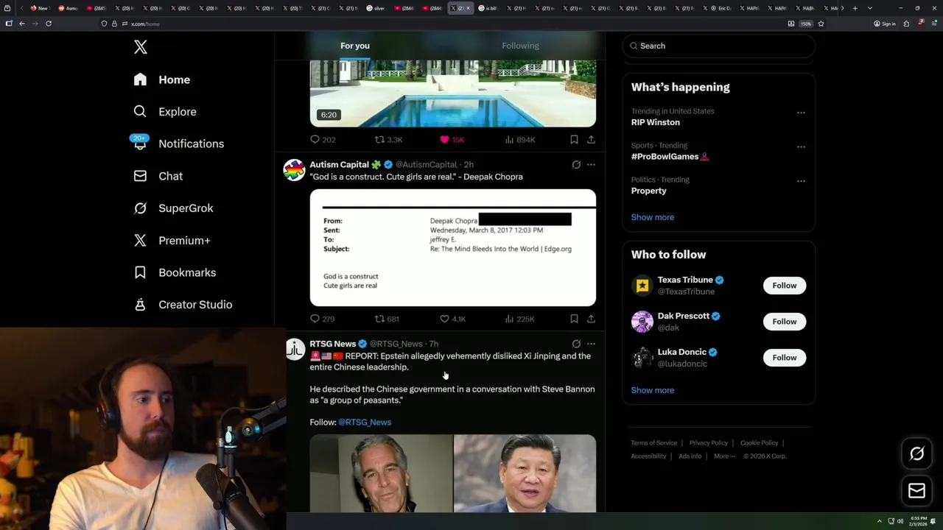Open Privacy Policy link
943x530 pixels.
point(709,443)
